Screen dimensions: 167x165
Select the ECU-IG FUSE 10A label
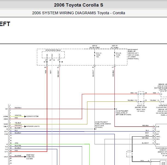tap(99, 55)
